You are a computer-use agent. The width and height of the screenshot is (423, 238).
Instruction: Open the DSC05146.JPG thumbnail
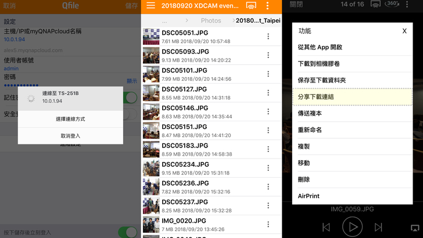tap(151, 112)
